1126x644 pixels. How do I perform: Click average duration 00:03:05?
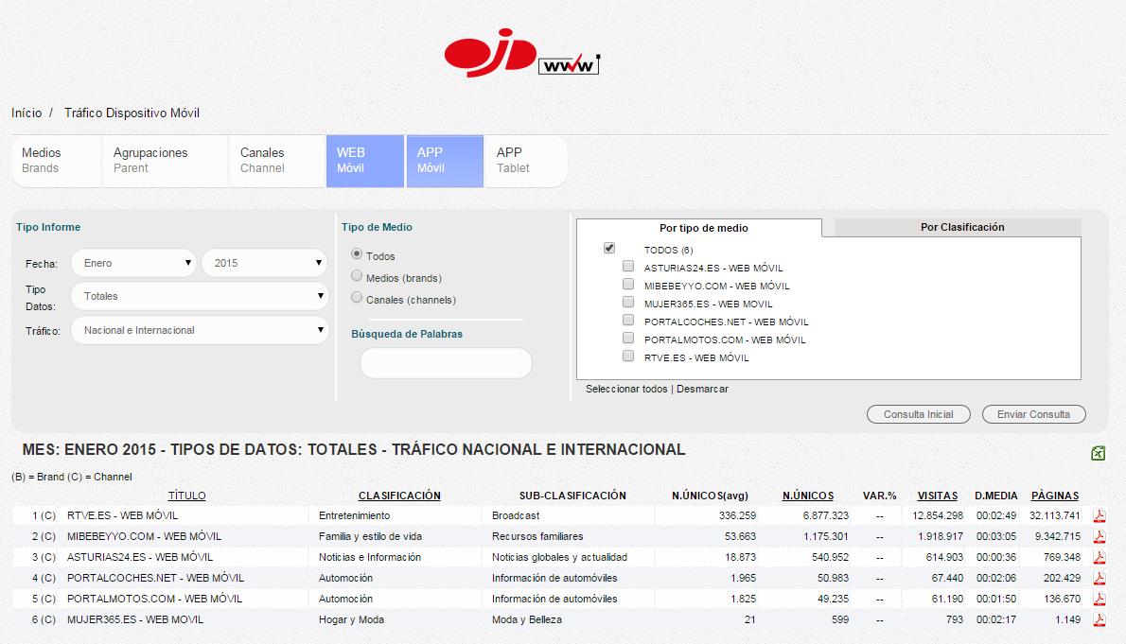coord(996,536)
